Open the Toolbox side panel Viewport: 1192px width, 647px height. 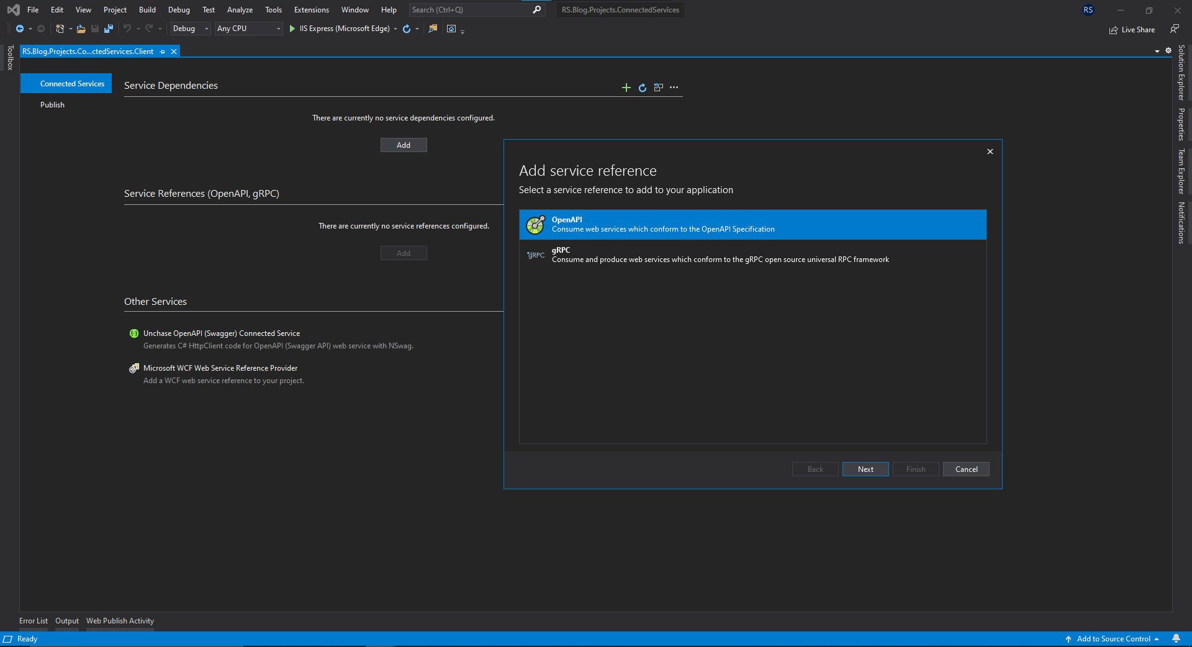point(11,57)
